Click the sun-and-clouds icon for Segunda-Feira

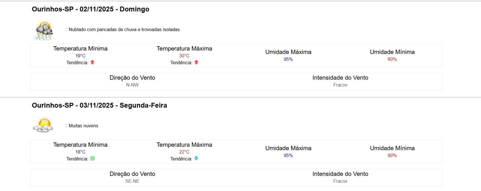[44, 125]
